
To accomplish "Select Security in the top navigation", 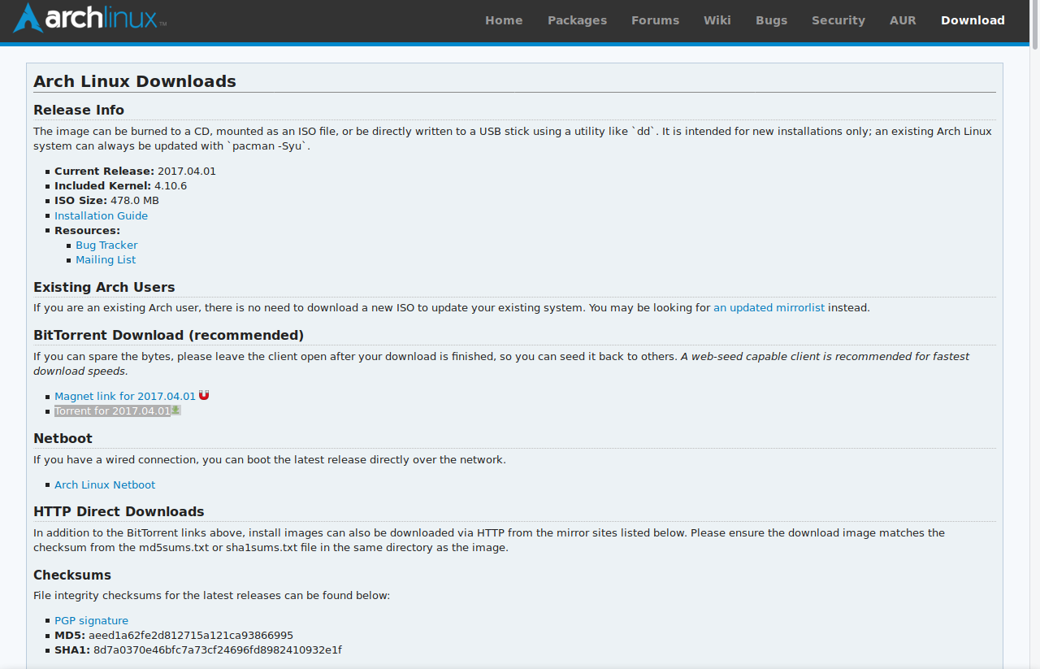I will click(838, 20).
